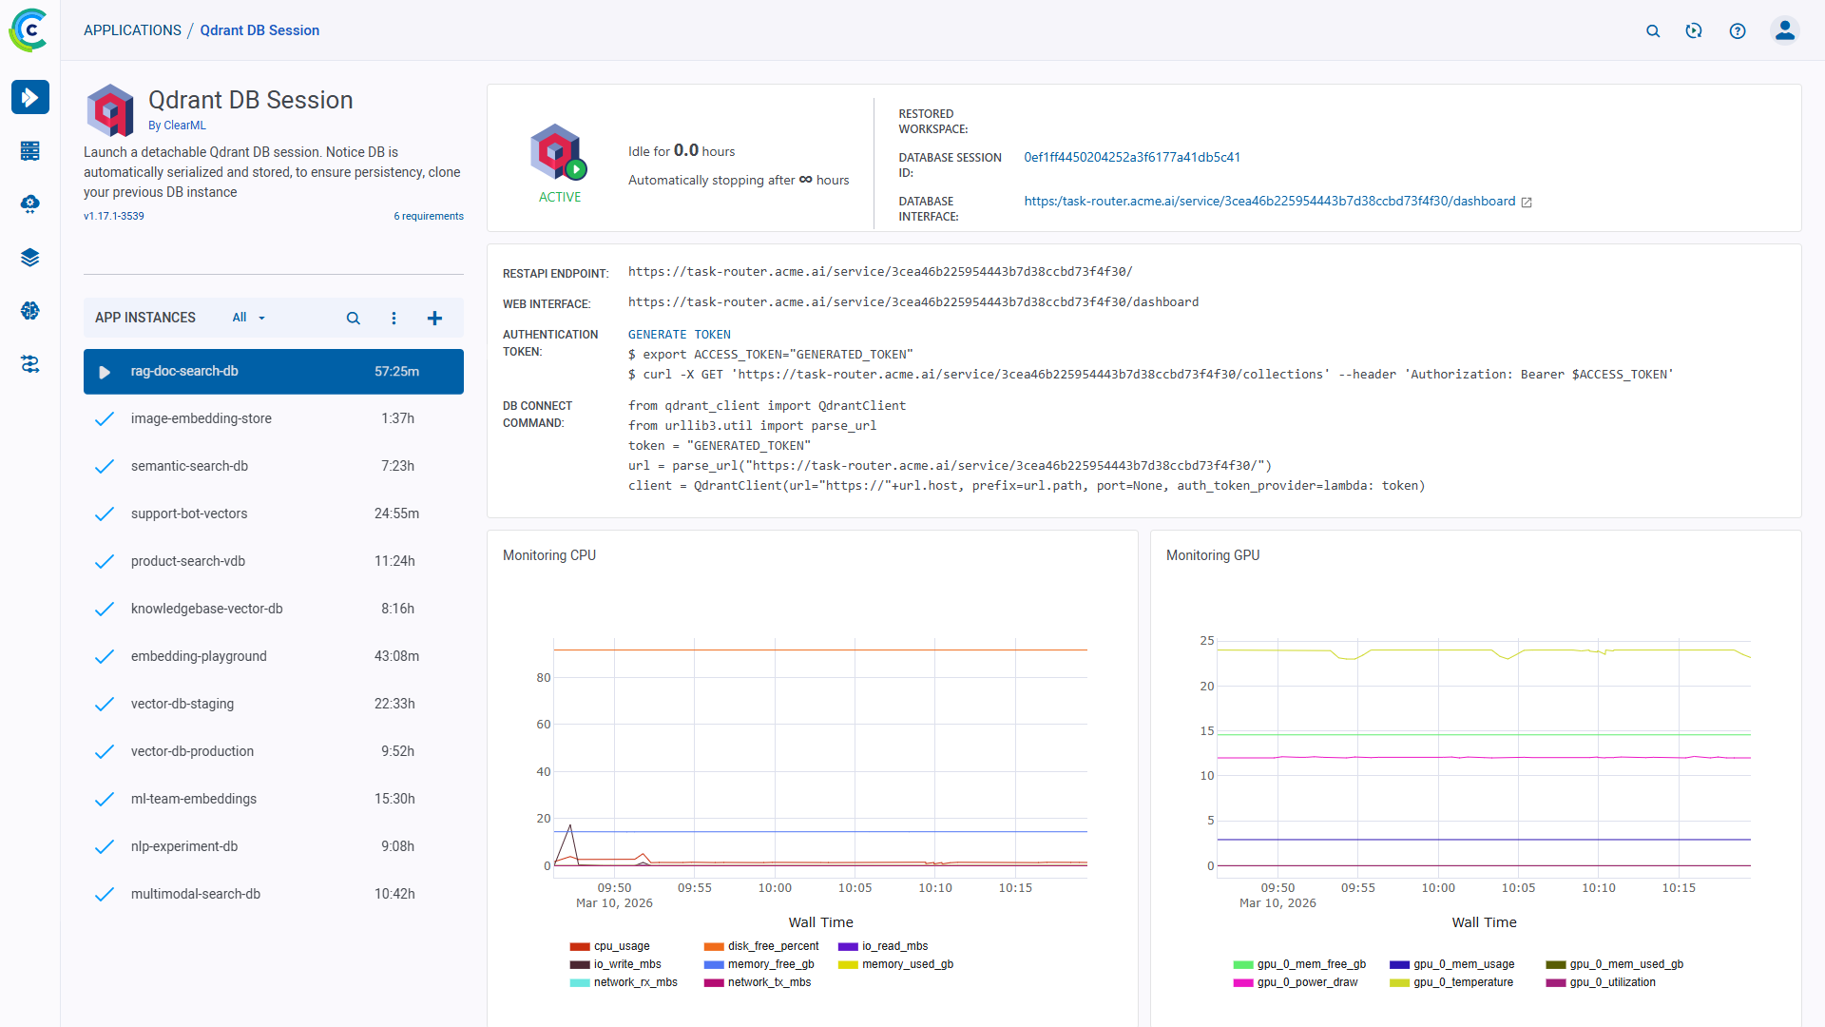Open the 6 requirements link
The width and height of the screenshot is (1825, 1027).
pos(429,216)
